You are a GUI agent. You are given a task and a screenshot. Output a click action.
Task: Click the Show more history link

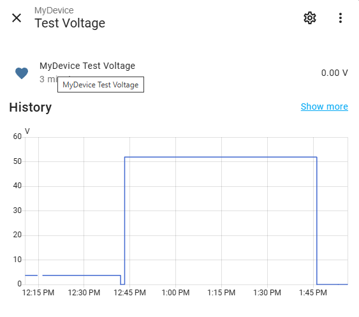click(324, 107)
